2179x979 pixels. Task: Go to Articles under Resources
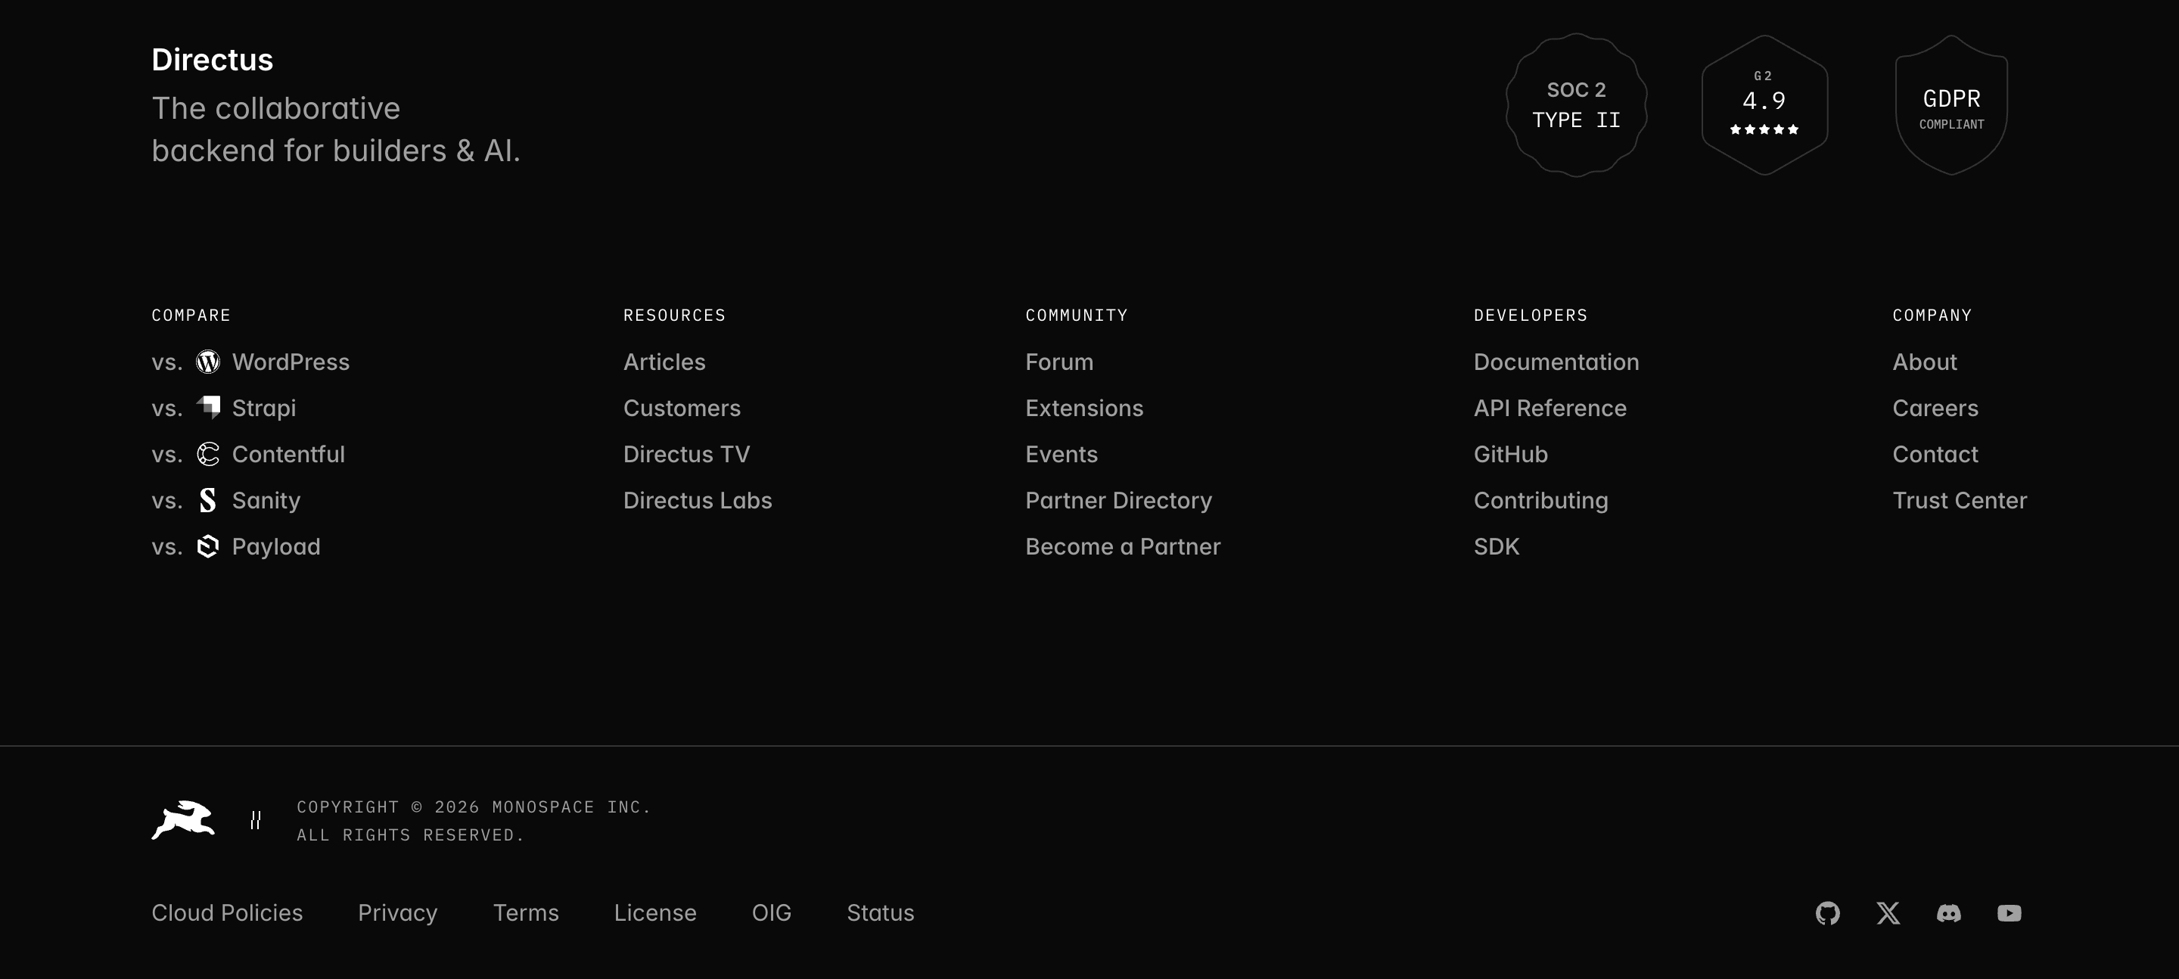pos(664,362)
